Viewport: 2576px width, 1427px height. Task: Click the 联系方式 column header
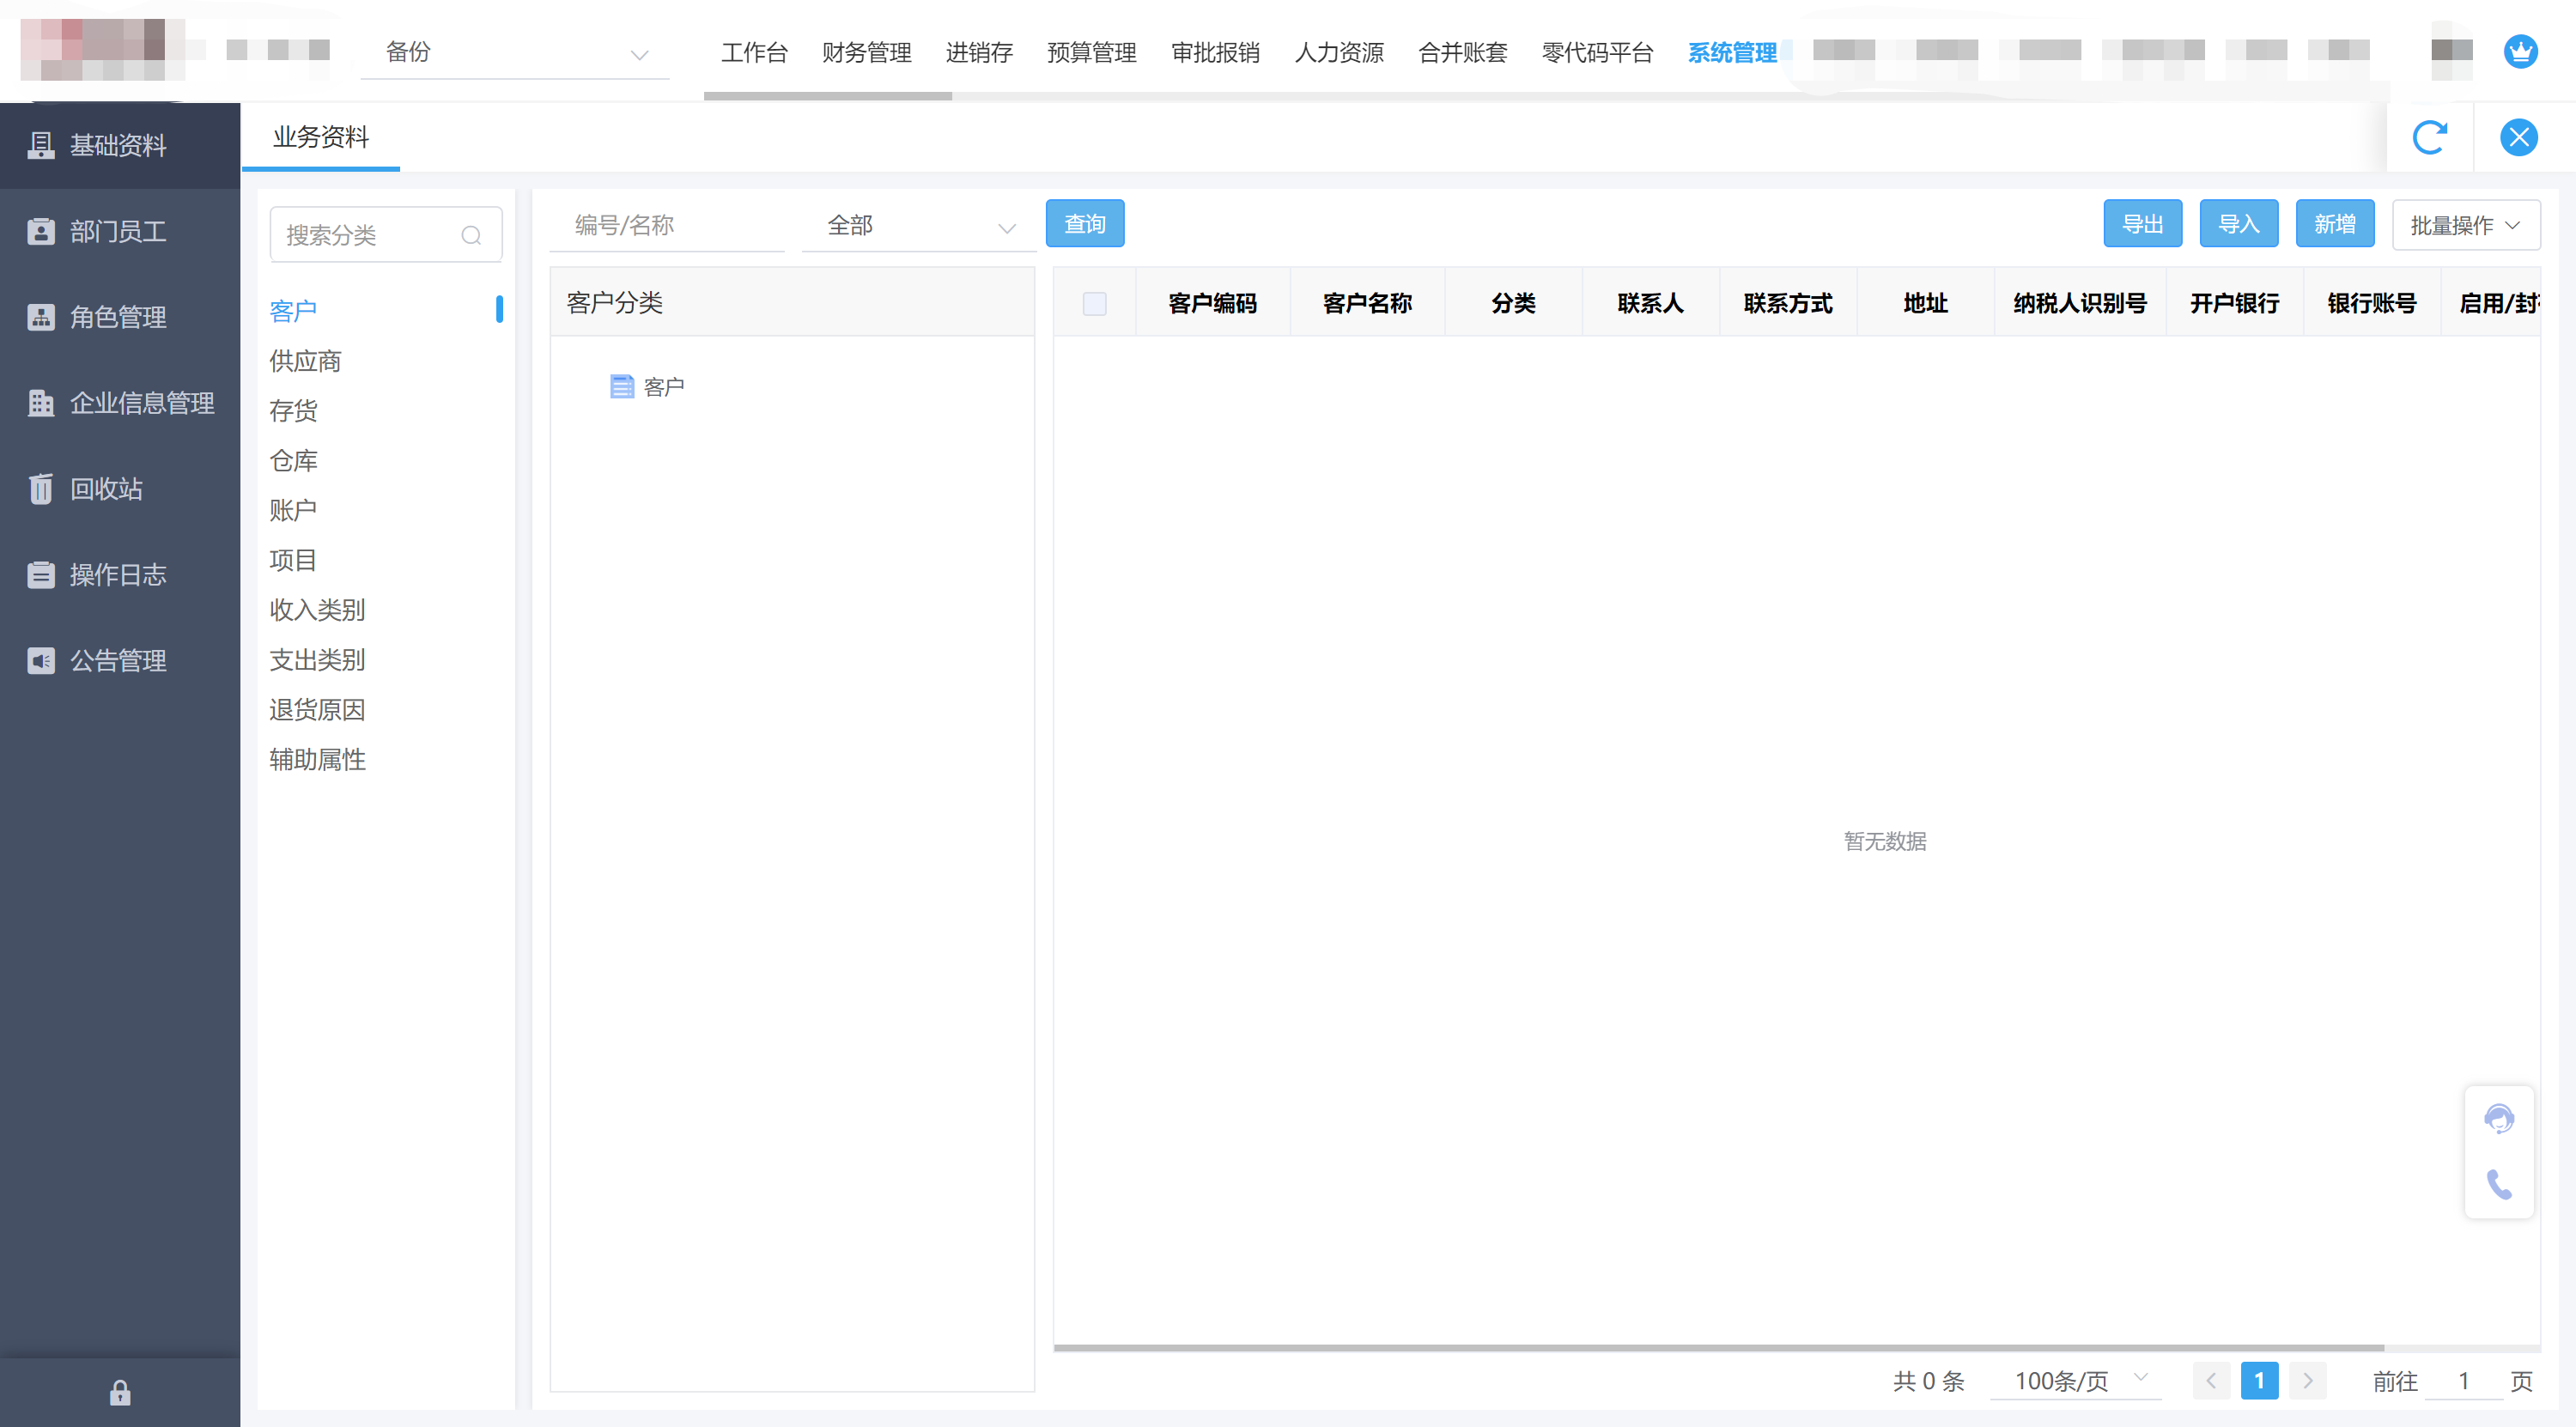[x=1788, y=304]
